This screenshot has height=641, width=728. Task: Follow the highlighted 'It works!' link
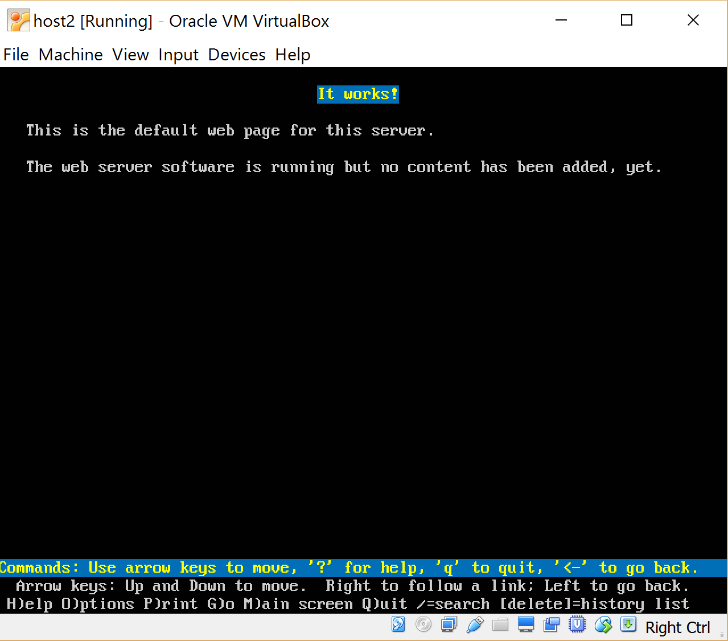pyautogui.click(x=357, y=94)
